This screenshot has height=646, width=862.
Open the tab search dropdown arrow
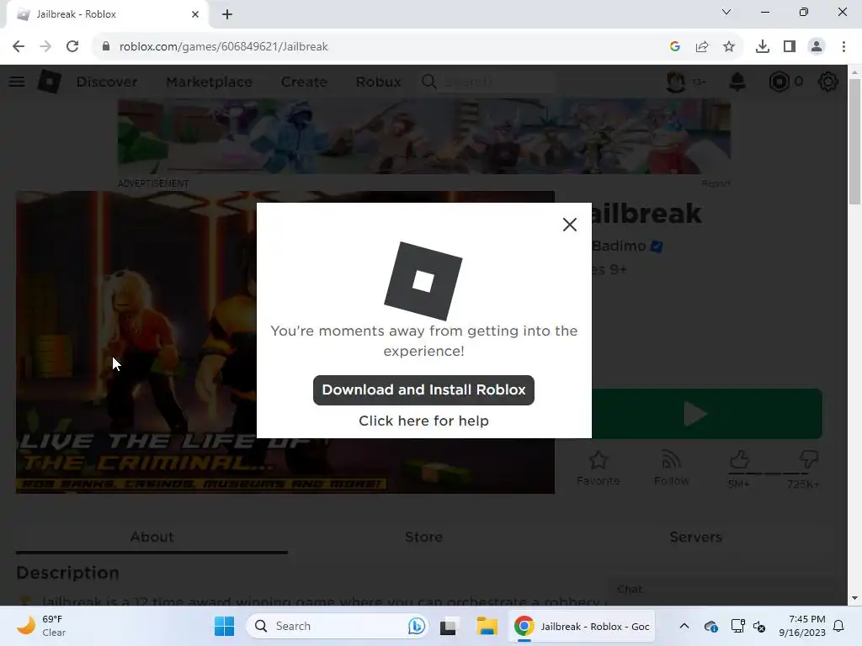click(726, 12)
